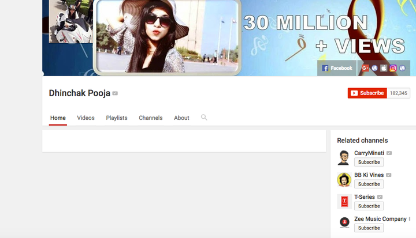416x238 pixels.
Task: Open the Instagram icon link
Action: tap(393, 68)
